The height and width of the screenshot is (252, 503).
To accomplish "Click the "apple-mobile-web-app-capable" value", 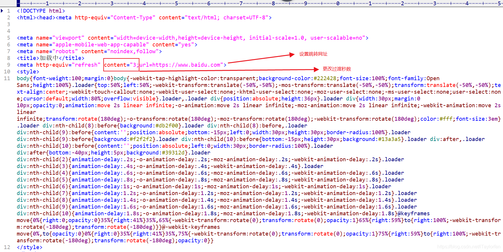I will 101,45.
